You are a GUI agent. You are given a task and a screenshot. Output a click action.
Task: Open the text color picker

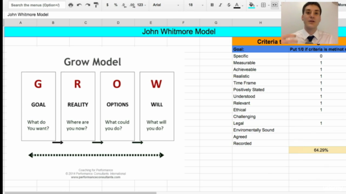pos(237,5)
